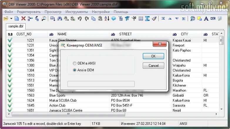230x129 pixels.
Task: Toggle the checkmark for record 1563
Action: click(10, 95)
